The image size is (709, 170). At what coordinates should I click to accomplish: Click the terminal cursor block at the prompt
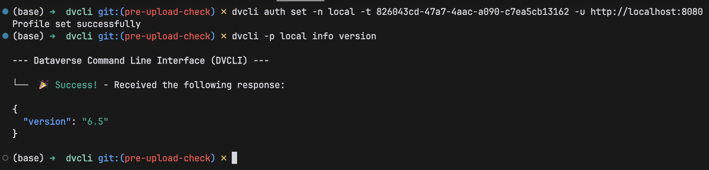[234, 158]
